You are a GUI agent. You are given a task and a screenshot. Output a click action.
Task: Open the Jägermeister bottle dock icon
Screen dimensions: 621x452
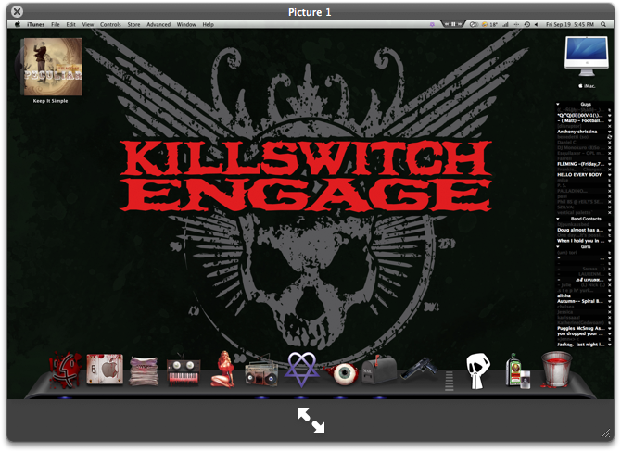click(517, 370)
